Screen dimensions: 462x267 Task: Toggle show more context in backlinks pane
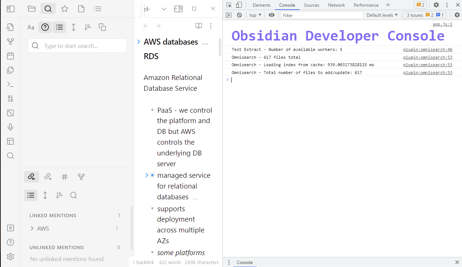click(x=45, y=195)
